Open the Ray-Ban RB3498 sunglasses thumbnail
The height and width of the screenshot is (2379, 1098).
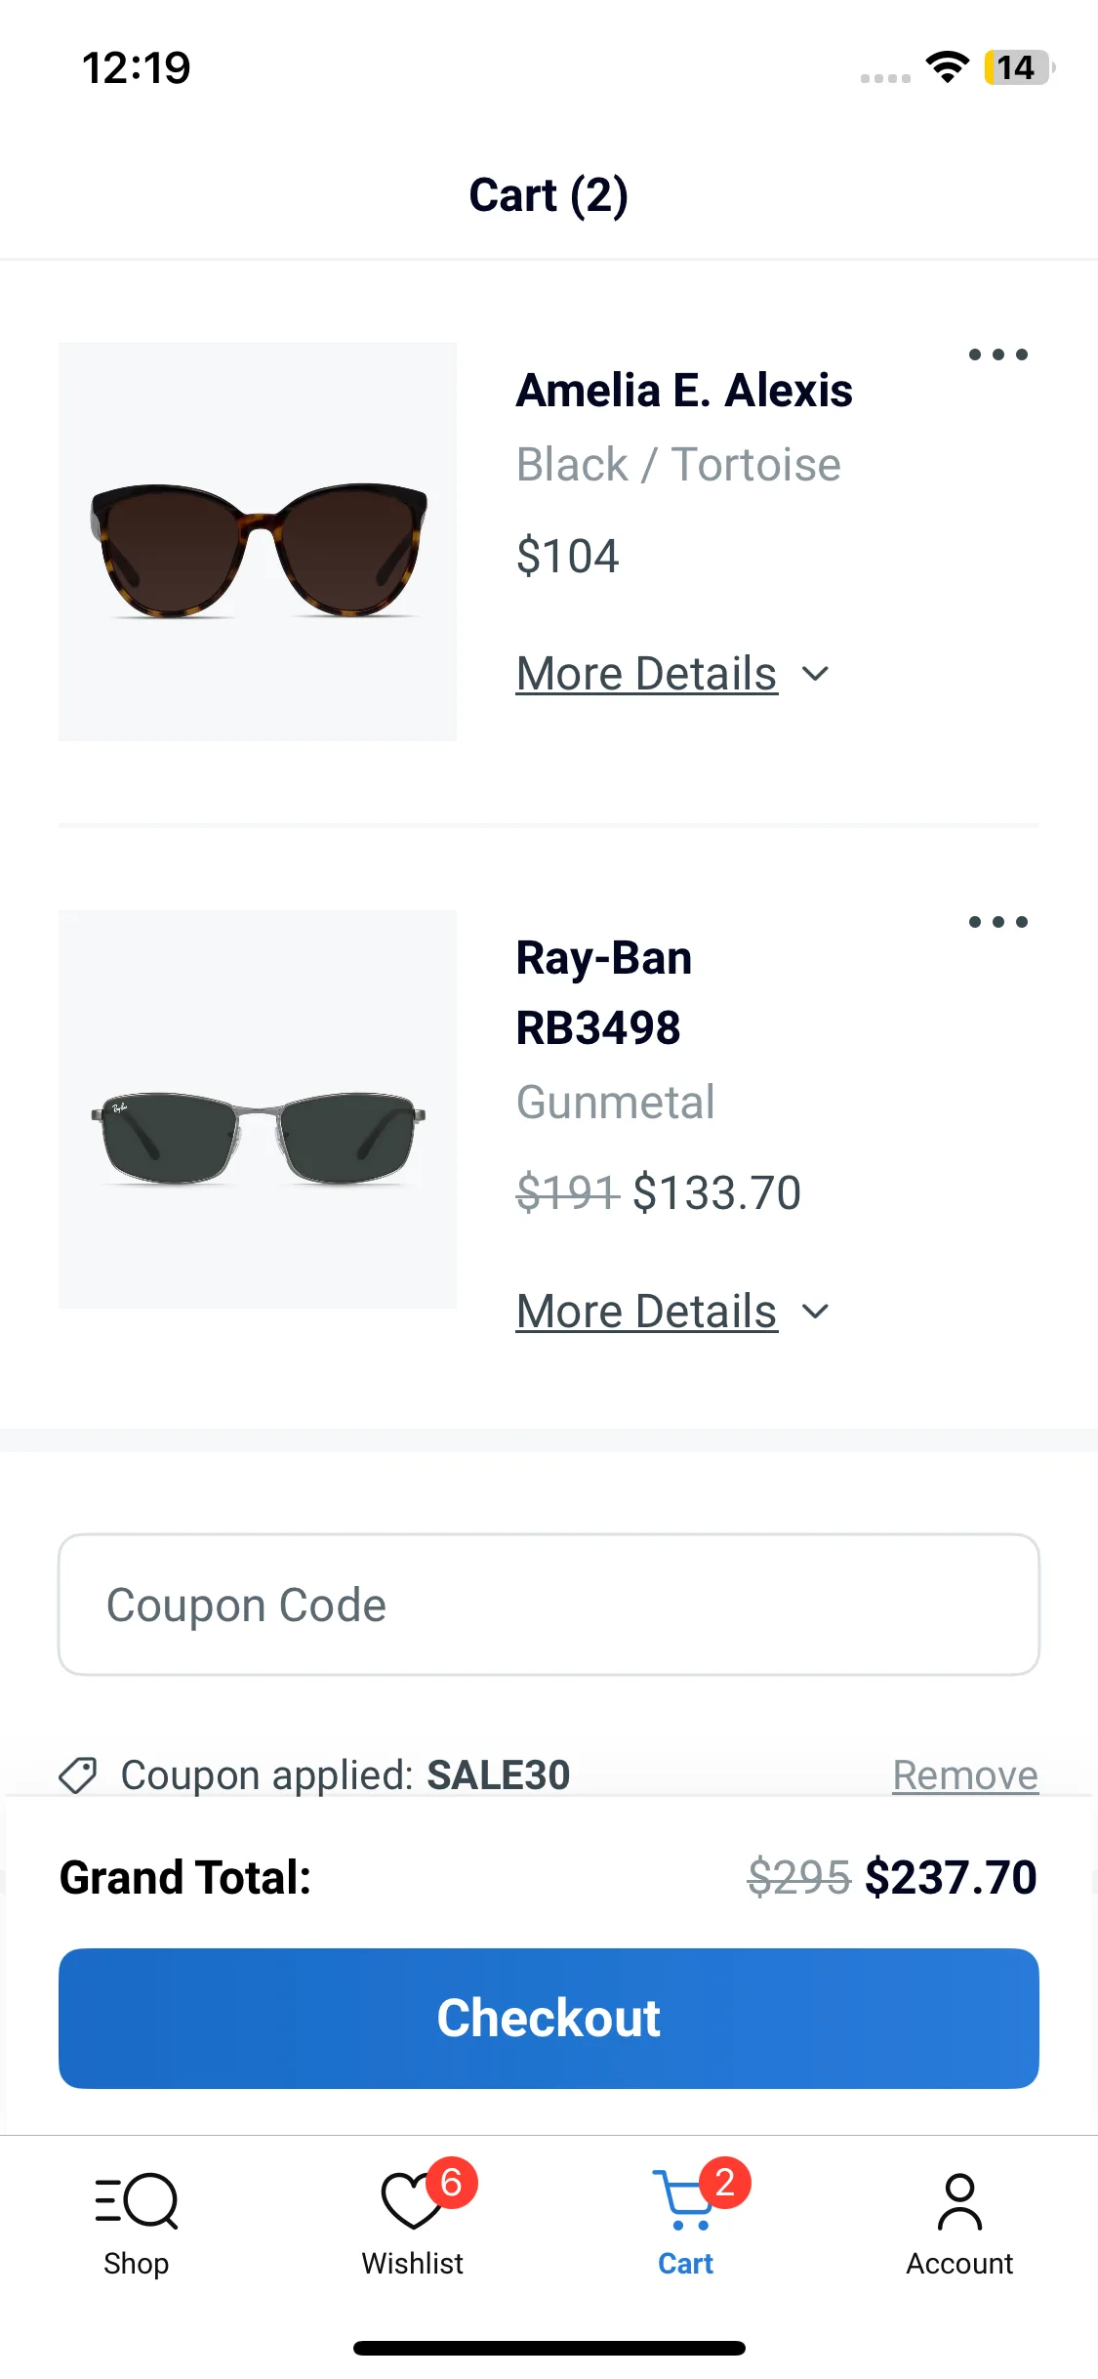258,1109
